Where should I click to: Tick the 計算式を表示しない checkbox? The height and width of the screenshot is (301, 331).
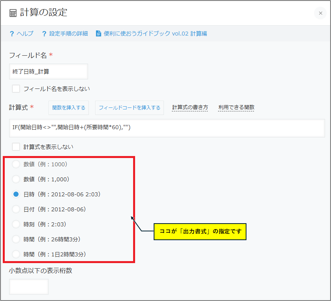tap(16, 147)
